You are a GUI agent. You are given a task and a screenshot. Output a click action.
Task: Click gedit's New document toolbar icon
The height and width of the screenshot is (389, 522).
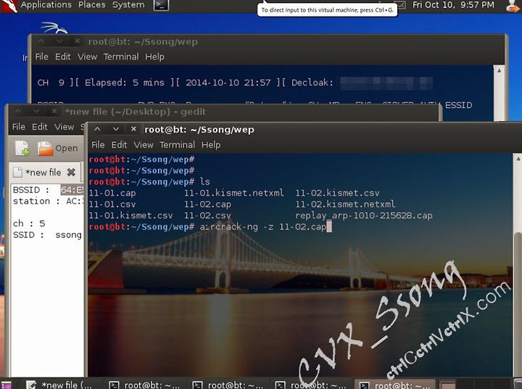(22, 148)
